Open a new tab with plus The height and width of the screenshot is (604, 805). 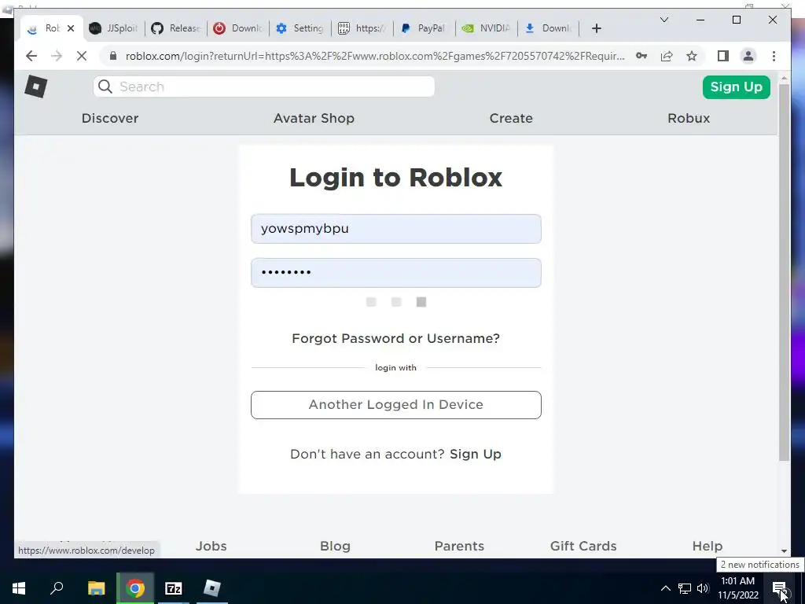point(596,28)
